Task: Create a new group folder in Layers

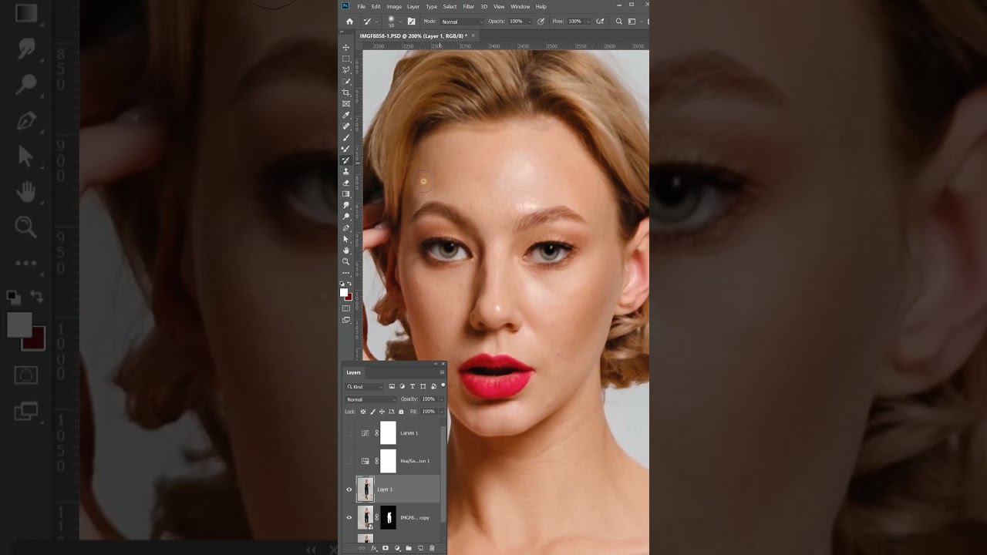Action: [409, 548]
